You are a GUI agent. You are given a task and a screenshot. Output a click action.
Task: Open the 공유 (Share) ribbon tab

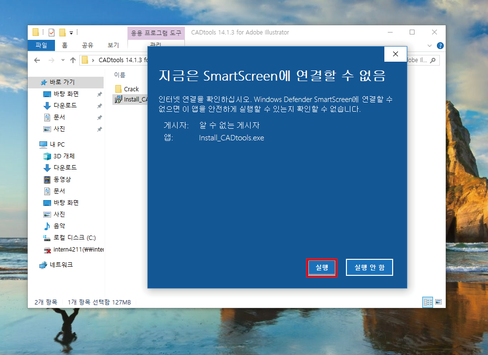pos(88,45)
